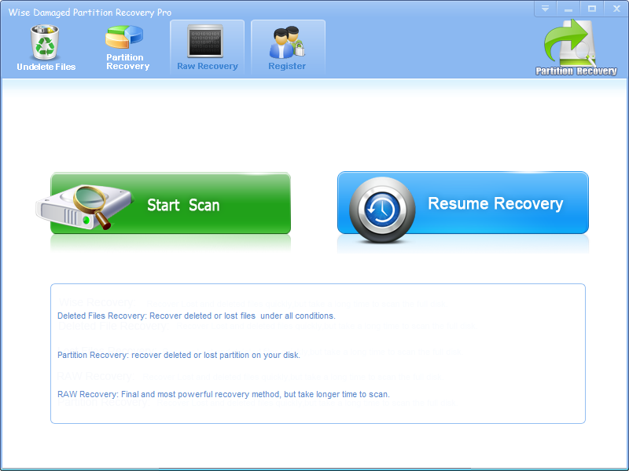Expand the title bar chevron menu
This screenshot has width=629, height=471.
click(546, 9)
